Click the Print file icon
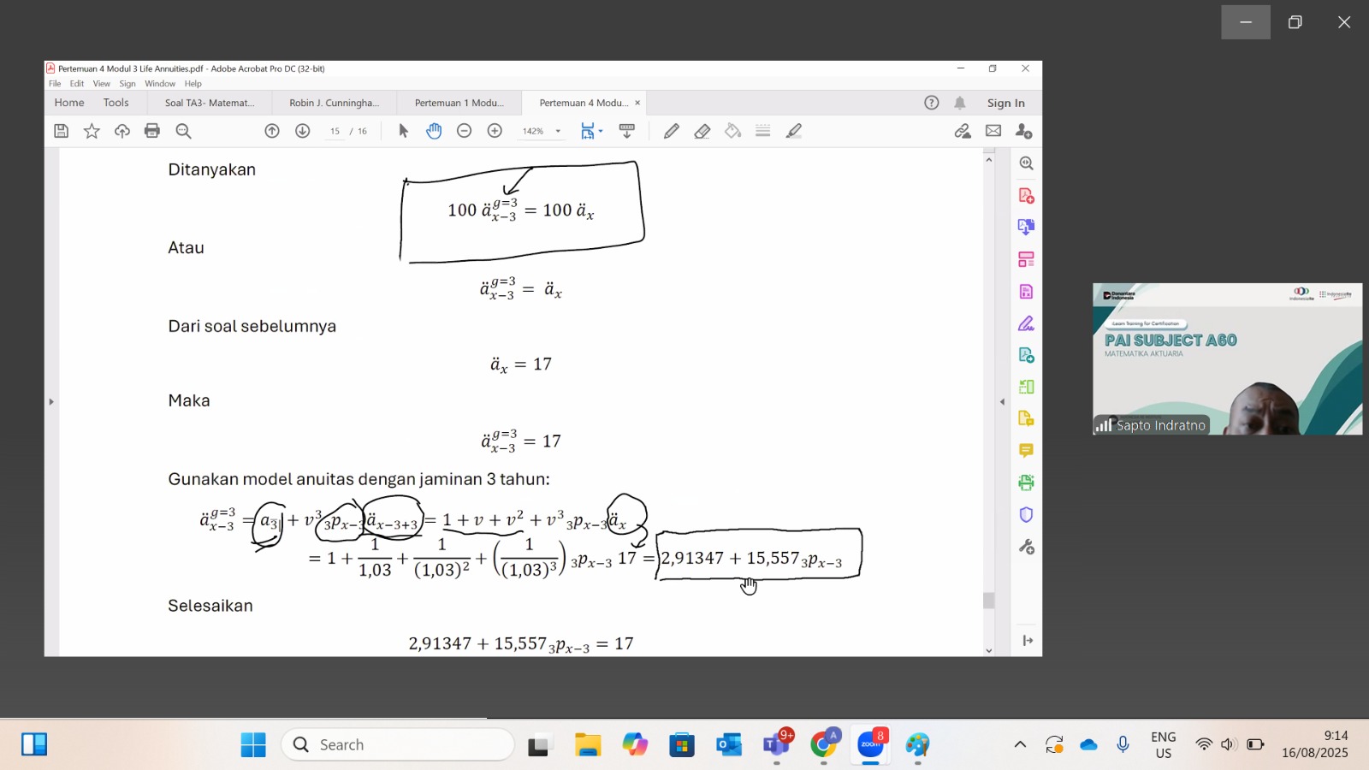Viewport: 1369px width, 770px height. (152, 131)
